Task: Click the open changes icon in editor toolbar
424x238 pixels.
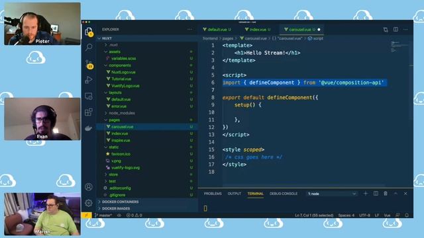Action: 386,29
